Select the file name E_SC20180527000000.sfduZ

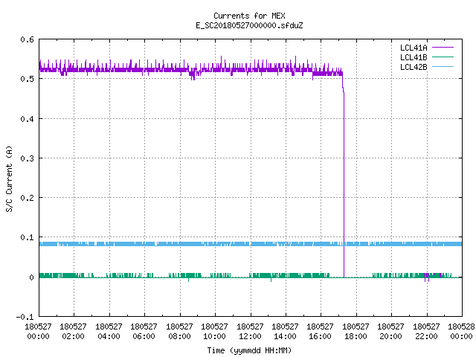point(249,25)
